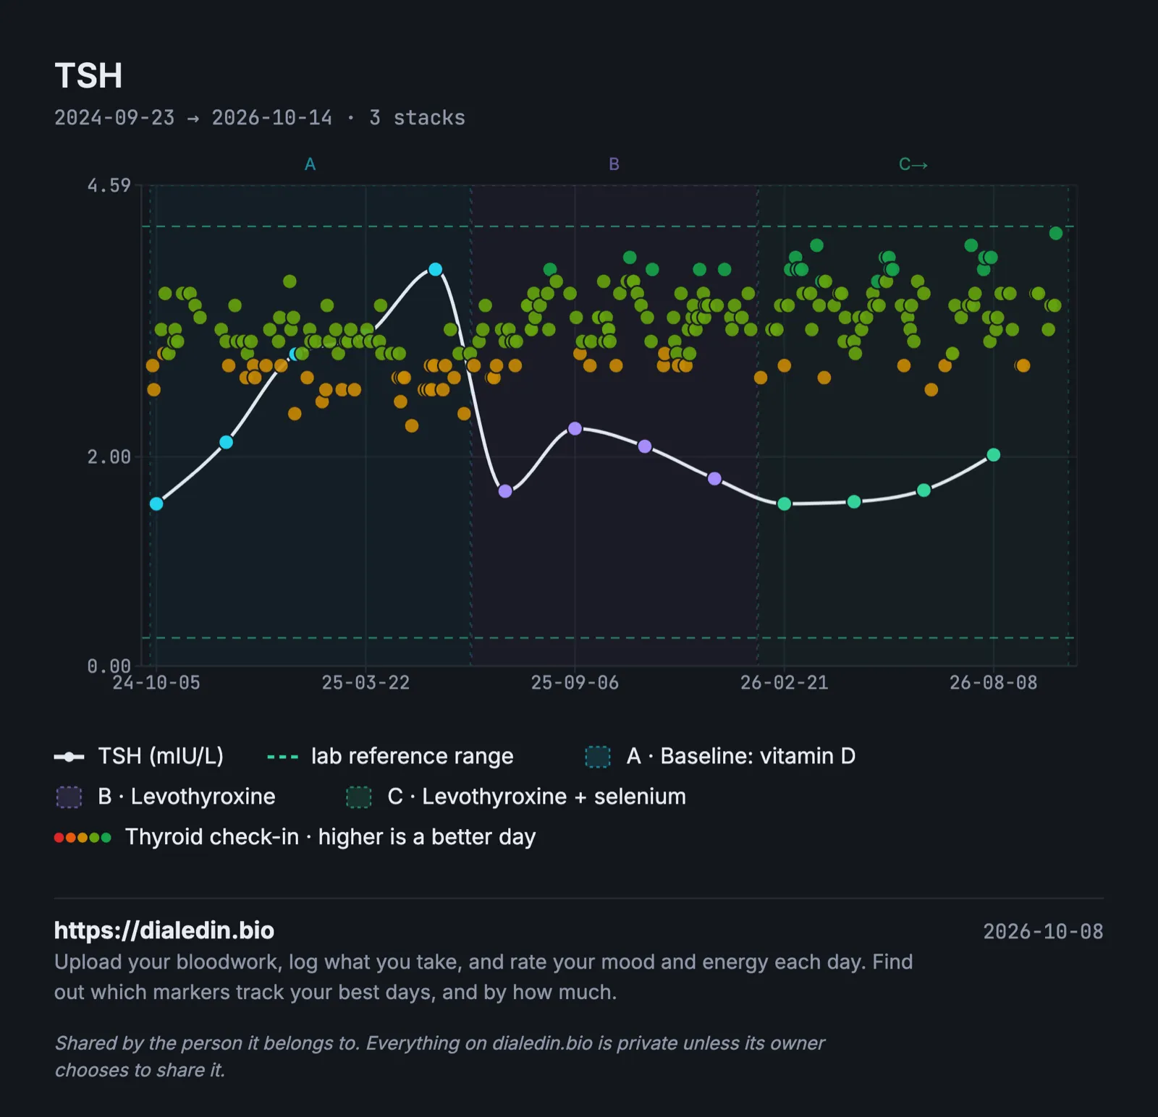Viewport: 1158px width, 1117px height.
Task: Click the TSH line legend marker icon
Action: click(69, 757)
